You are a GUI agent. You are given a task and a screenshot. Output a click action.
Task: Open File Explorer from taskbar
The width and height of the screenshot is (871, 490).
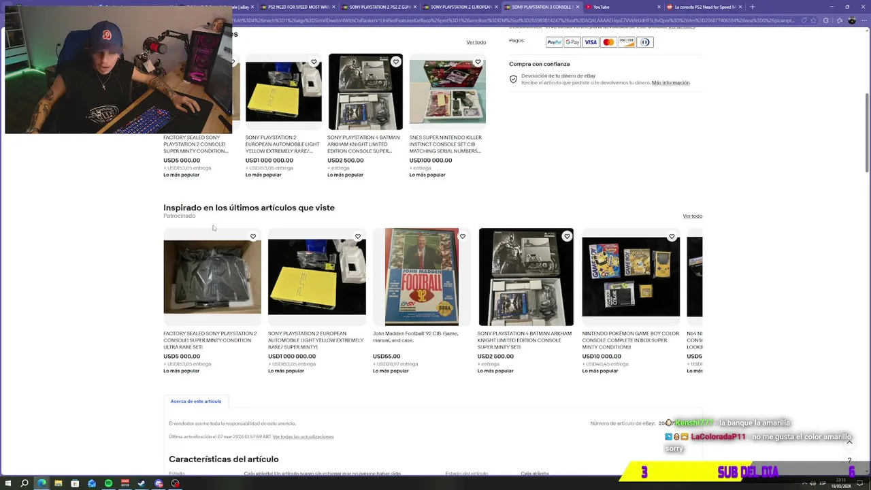coord(59,483)
